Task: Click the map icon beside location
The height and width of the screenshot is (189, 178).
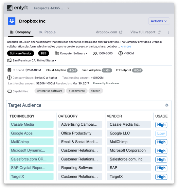Action: coord(9,60)
